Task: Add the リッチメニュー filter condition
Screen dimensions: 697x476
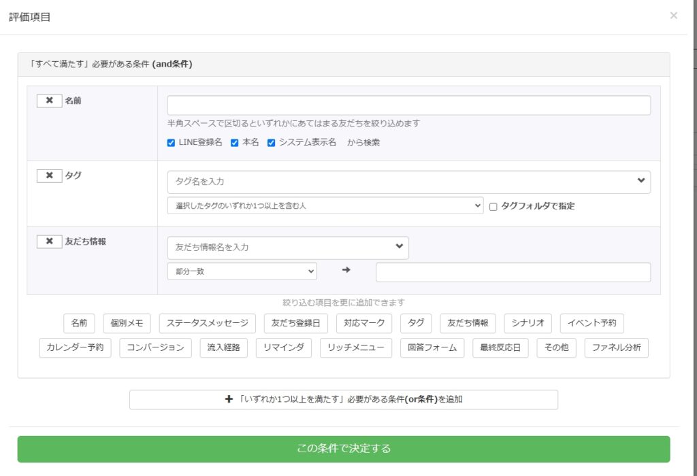Action: (x=355, y=347)
